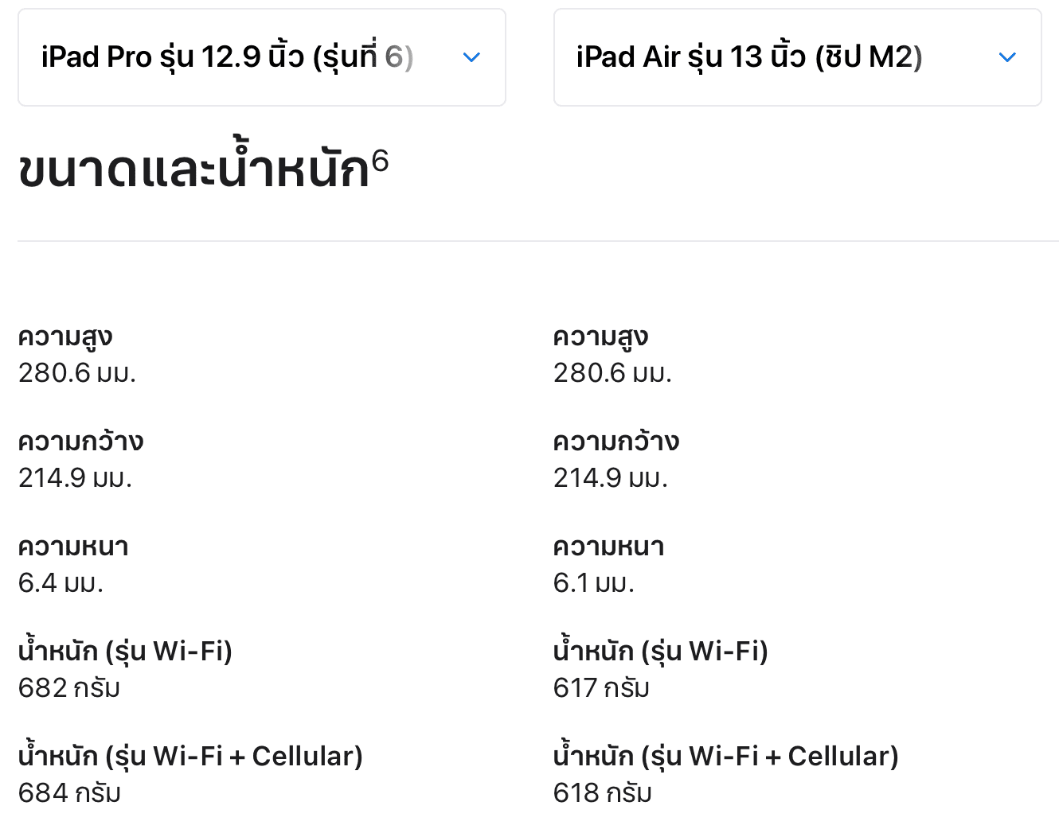Click the chevron beside iPad Air รุ่น 13 นิ้ว

coord(1007,57)
